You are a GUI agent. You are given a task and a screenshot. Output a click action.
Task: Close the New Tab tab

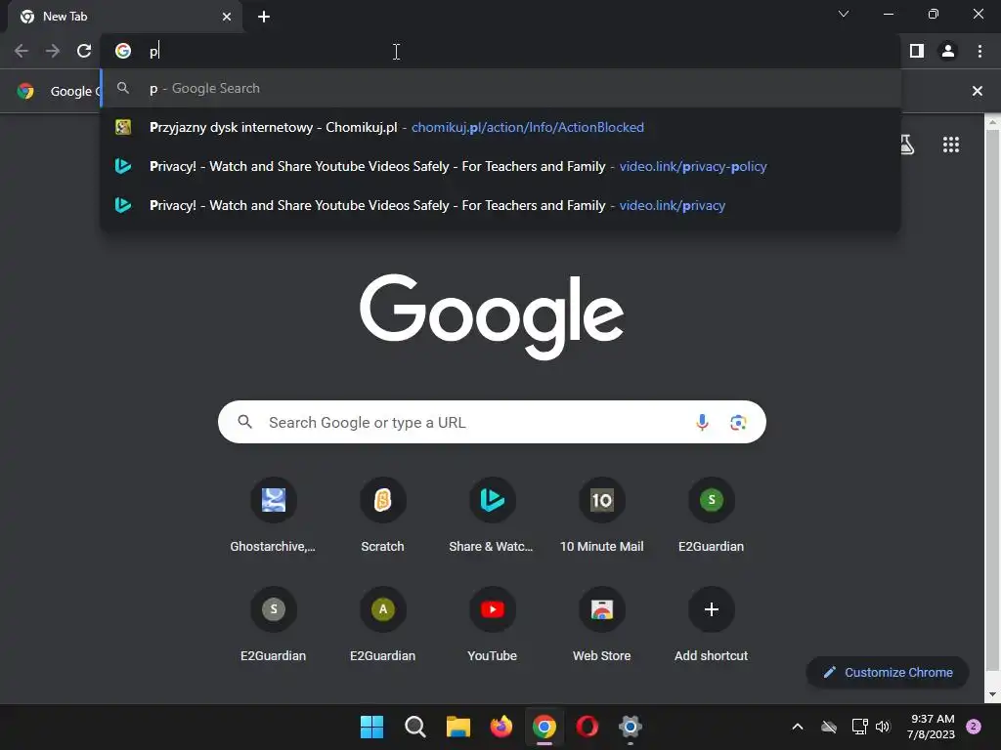(x=227, y=17)
